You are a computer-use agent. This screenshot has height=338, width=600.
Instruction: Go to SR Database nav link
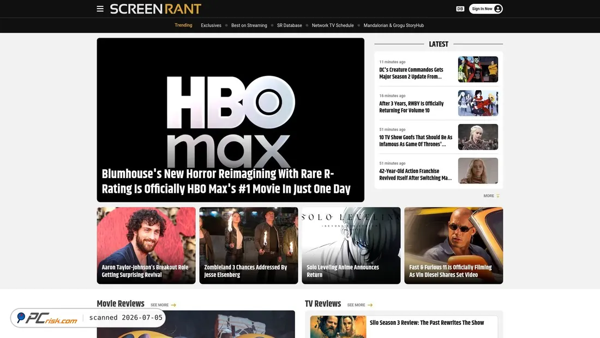tap(289, 26)
